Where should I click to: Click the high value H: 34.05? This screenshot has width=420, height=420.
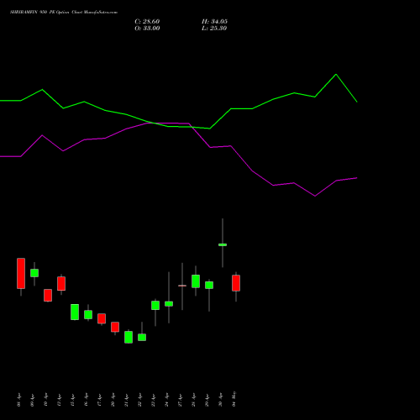coord(214,22)
